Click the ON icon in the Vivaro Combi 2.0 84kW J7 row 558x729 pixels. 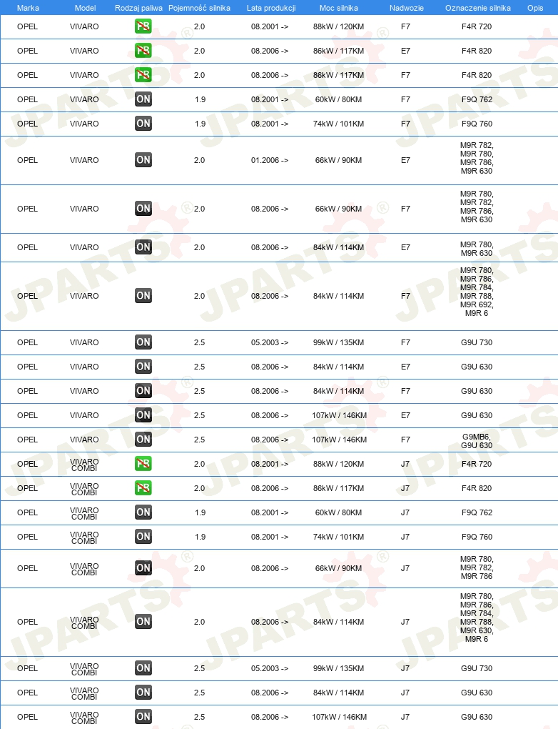click(x=143, y=622)
